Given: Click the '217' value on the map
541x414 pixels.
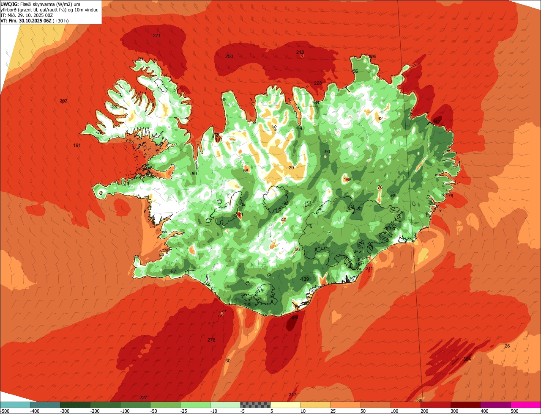Looking at the screenshot, I should 292,395.
